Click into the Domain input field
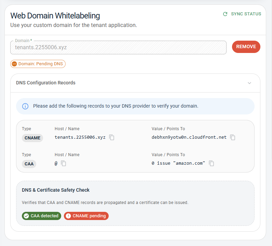 point(118,47)
